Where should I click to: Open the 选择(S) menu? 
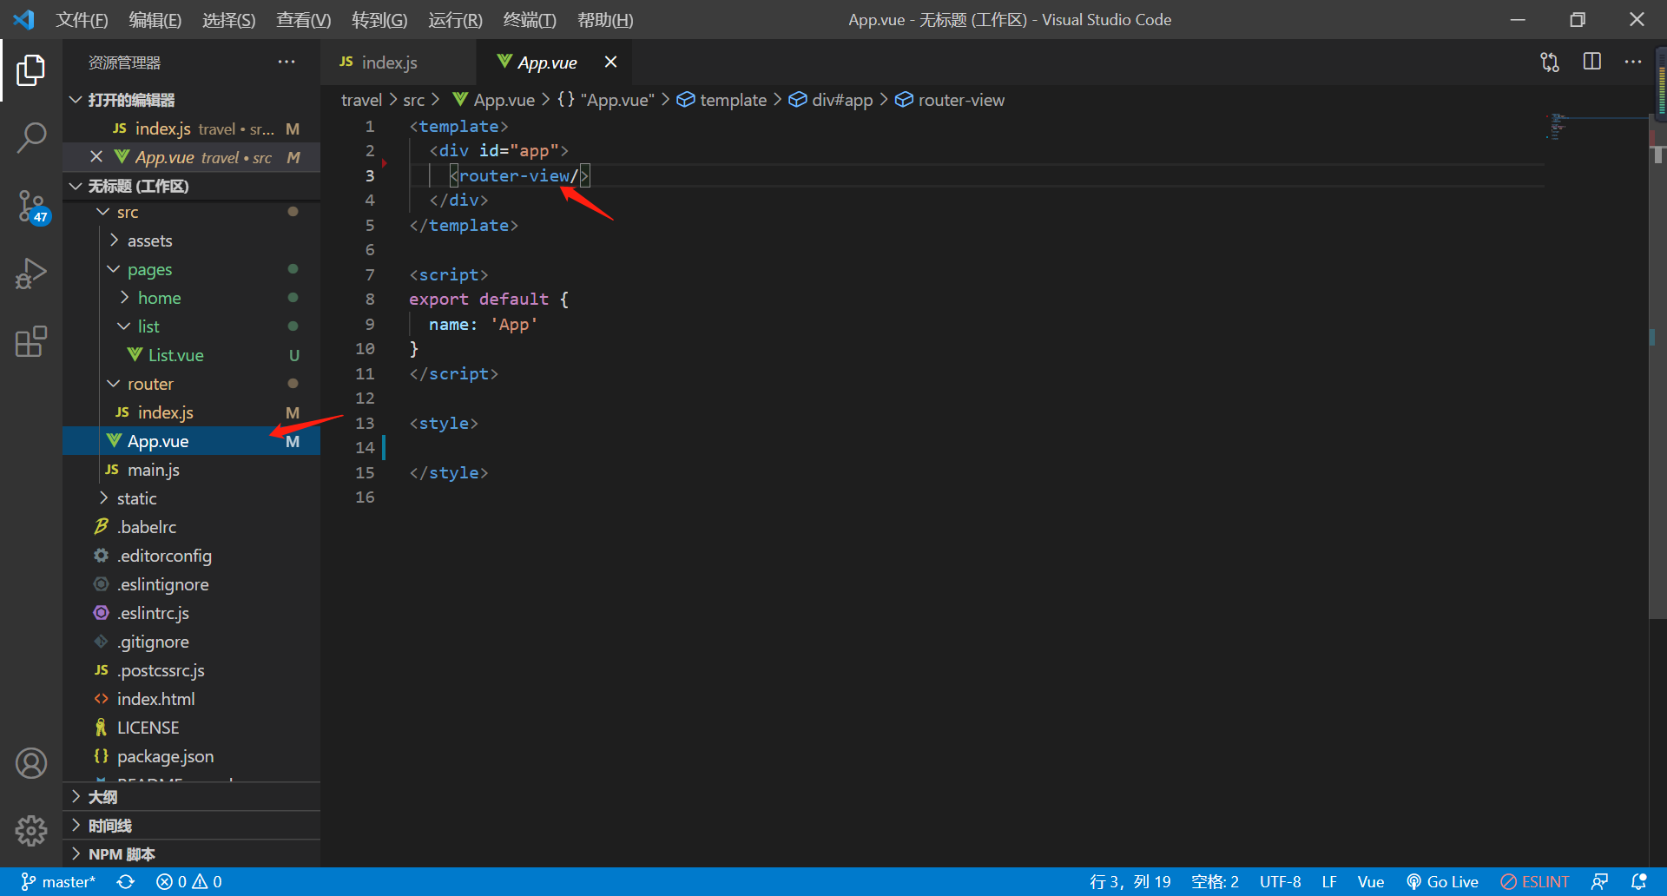[229, 19]
